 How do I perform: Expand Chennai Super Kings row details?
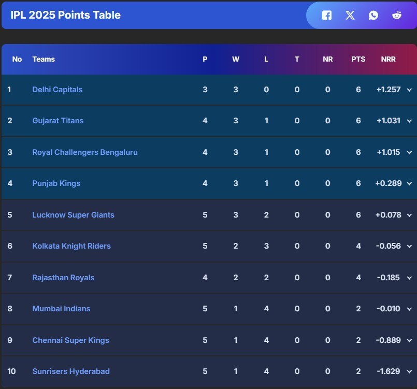409,340
